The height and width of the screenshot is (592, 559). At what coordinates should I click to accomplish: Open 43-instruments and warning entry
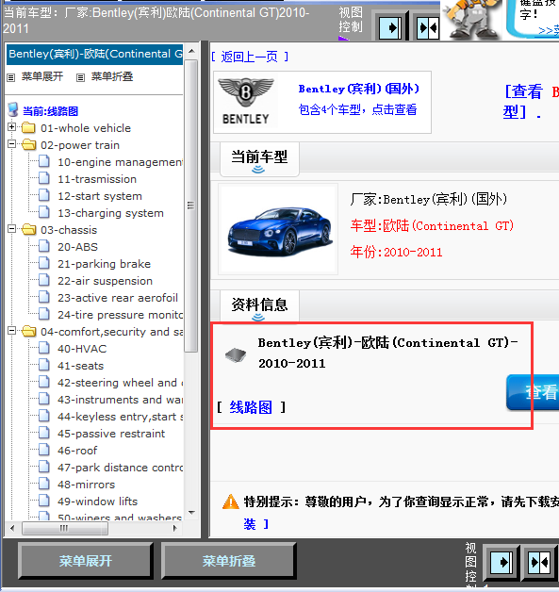(120, 400)
